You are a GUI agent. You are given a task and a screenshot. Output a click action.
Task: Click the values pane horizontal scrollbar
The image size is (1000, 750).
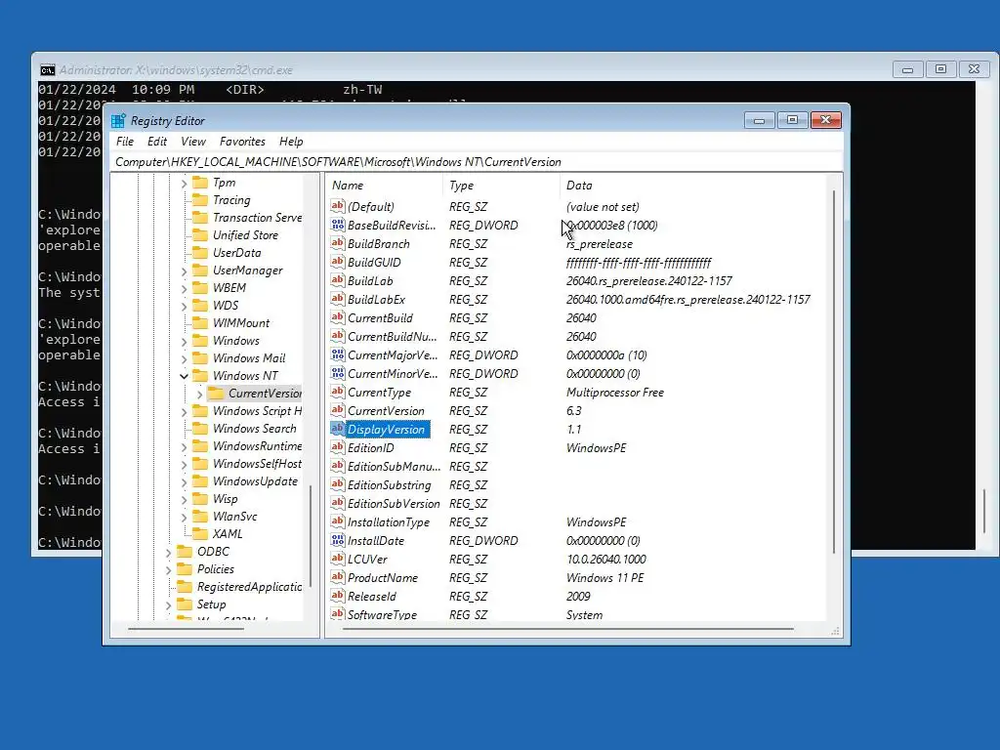(x=567, y=629)
